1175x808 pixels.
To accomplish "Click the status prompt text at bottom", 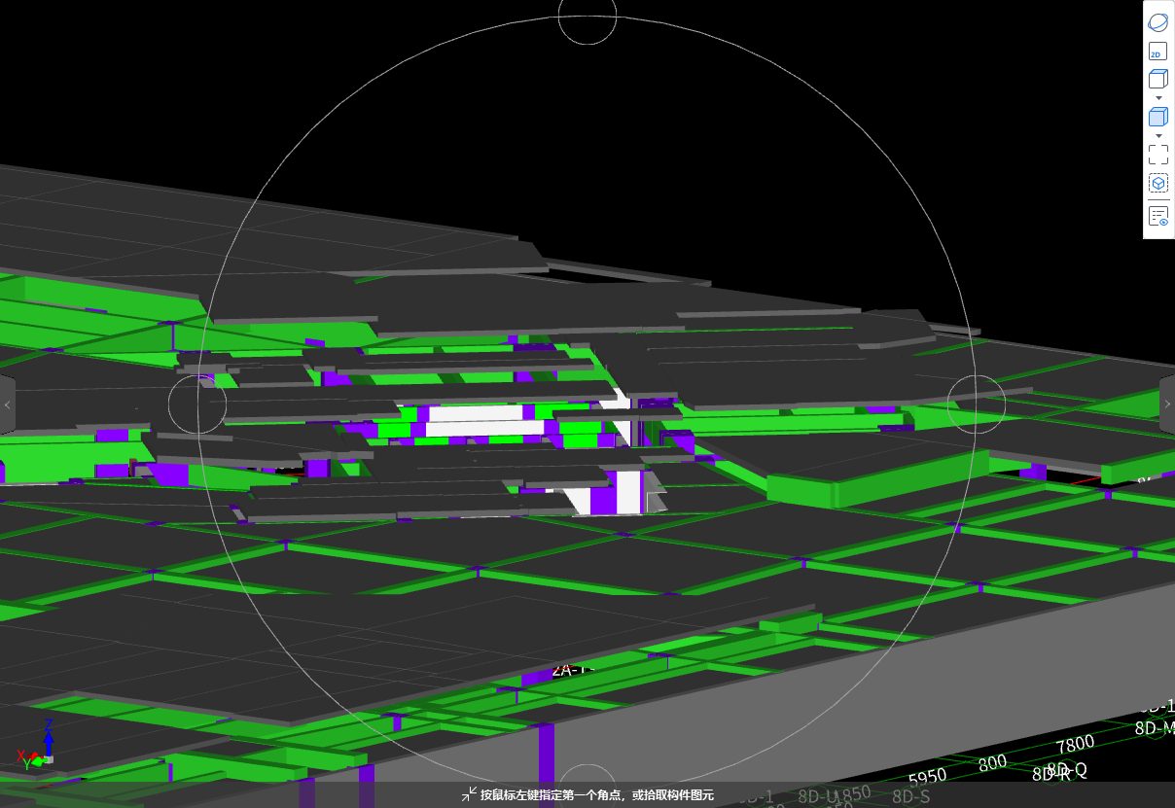I will click(x=597, y=795).
